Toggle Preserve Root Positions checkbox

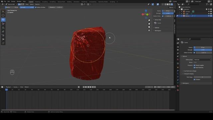[x=194, y=67]
